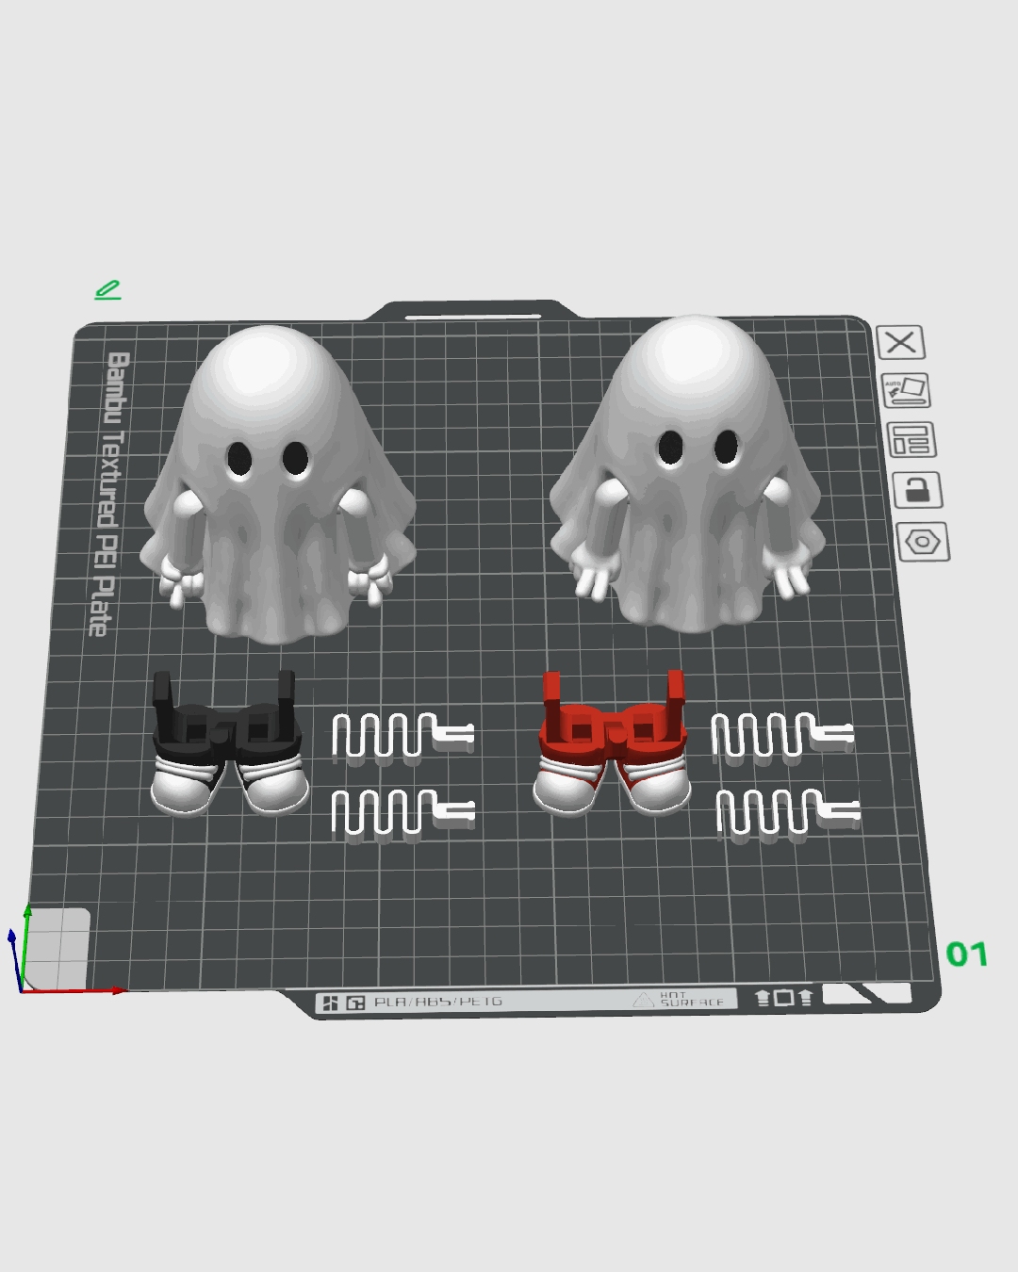Open plate settings hexagon icon
The height and width of the screenshot is (1272, 1018).
tap(923, 542)
